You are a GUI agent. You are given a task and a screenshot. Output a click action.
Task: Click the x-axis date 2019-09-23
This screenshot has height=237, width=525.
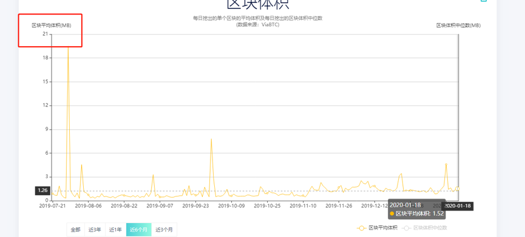(196, 206)
